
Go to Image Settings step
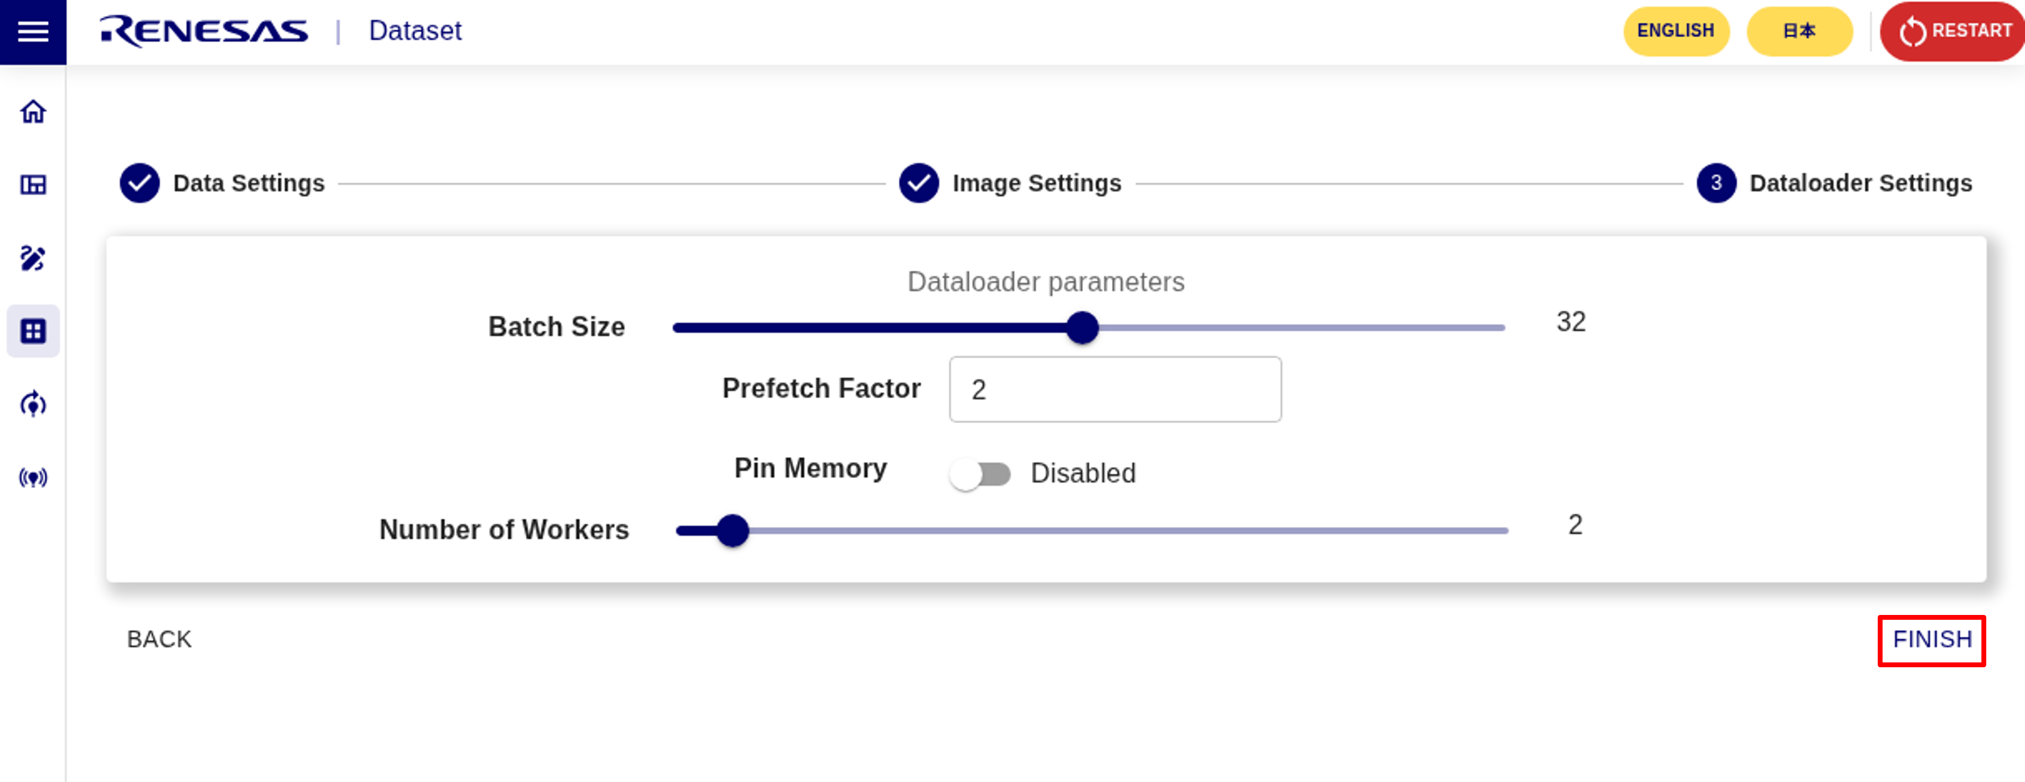(x=1036, y=183)
